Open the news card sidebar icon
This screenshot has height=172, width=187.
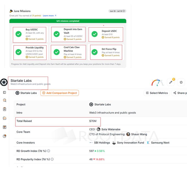tap(4, 127)
